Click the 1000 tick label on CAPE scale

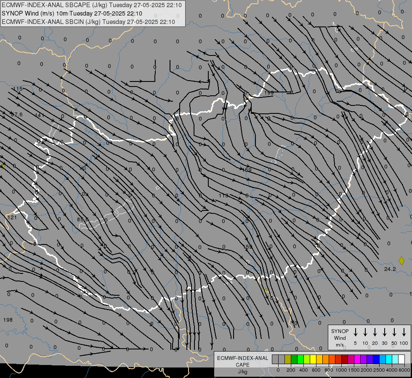(341, 370)
